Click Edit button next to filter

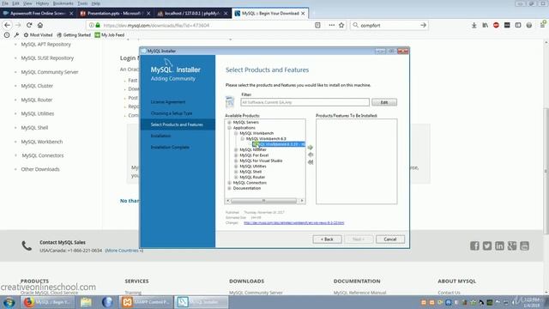tap(384, 102)
